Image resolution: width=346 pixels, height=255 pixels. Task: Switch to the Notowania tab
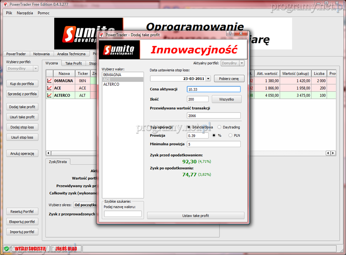click(x=41, y=54)
